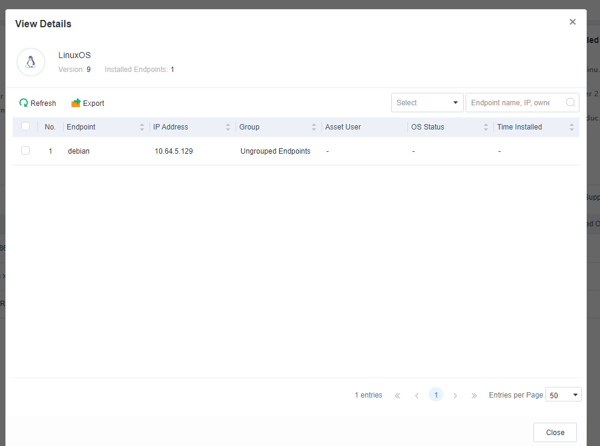Screen dimensions: 600x446
Task: Focus the endpoint name search field
Action: [x=515, y=103]
